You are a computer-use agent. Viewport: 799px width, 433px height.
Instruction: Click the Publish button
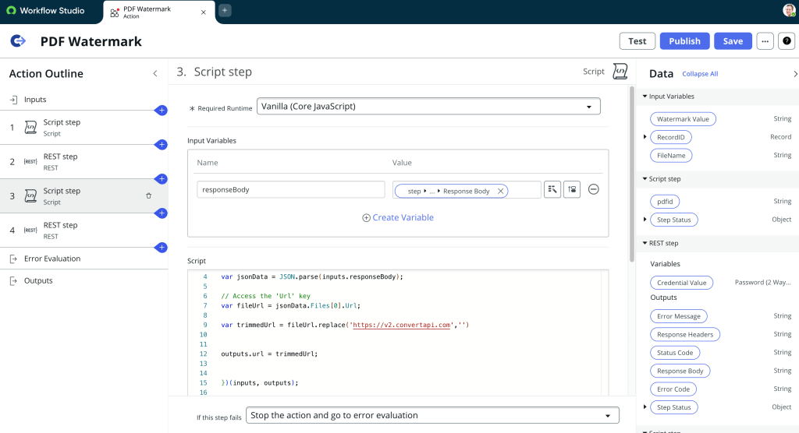click(684, 41)
